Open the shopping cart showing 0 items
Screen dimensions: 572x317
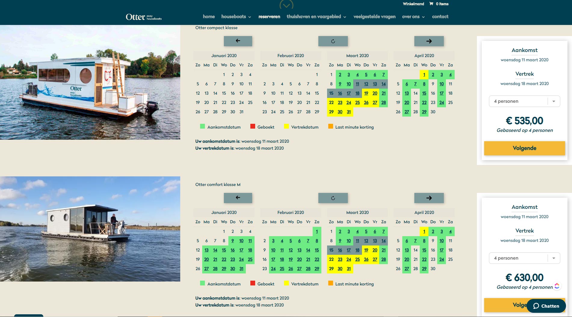(x=439, y=4)
